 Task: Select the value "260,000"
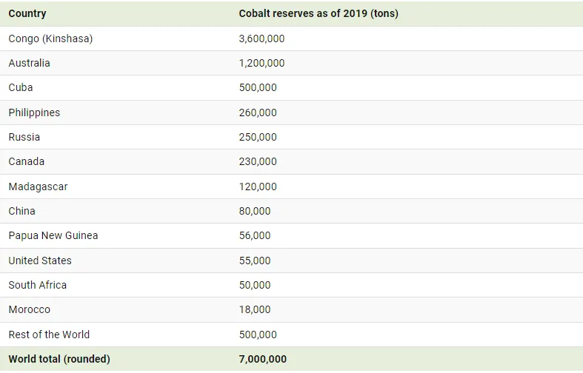coord(258,112)
